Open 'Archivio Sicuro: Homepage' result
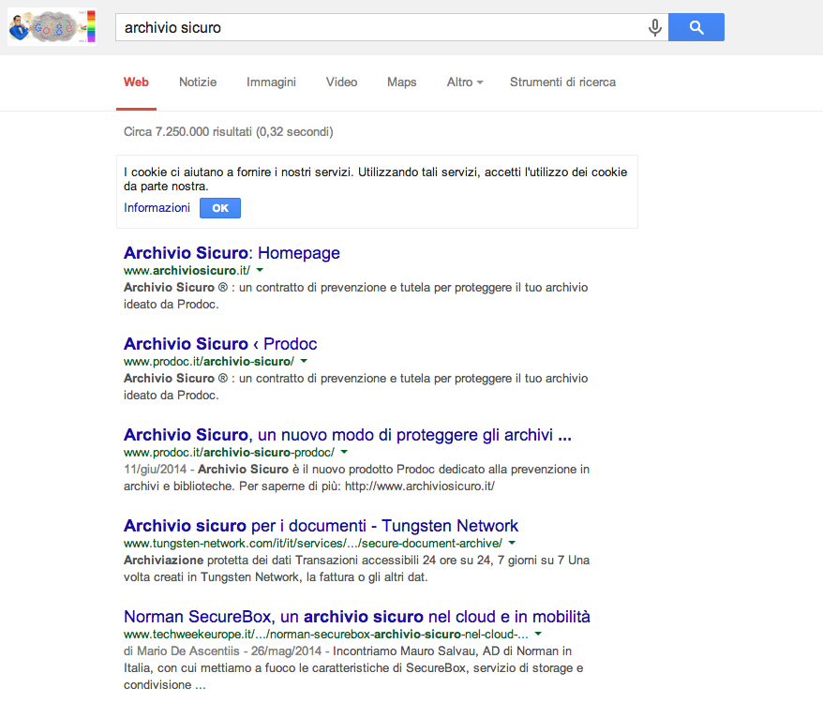Screen dimensions: 823x703 (x=232, y=253)
